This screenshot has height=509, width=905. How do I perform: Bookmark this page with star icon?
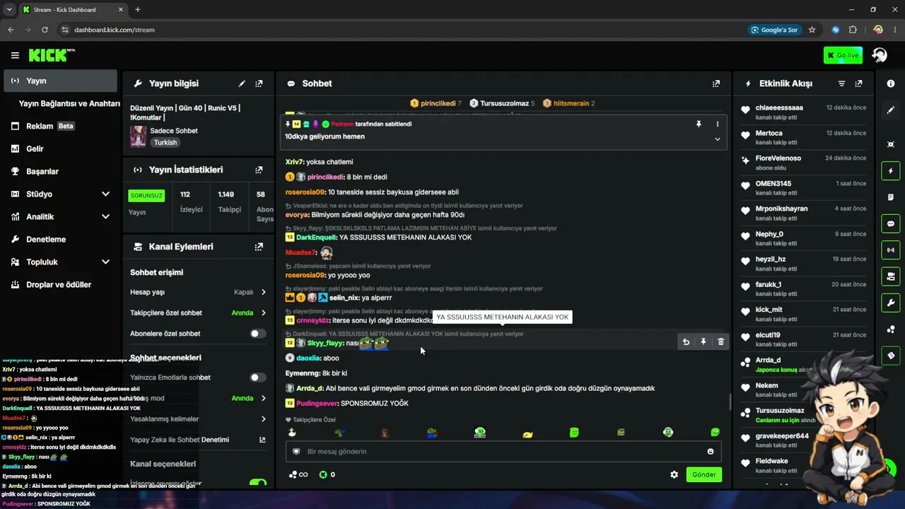[812, 30]
